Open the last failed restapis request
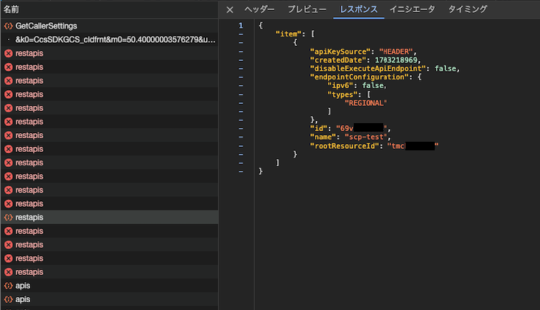This screenshot has height=310, width=540. tap(109, 272)
